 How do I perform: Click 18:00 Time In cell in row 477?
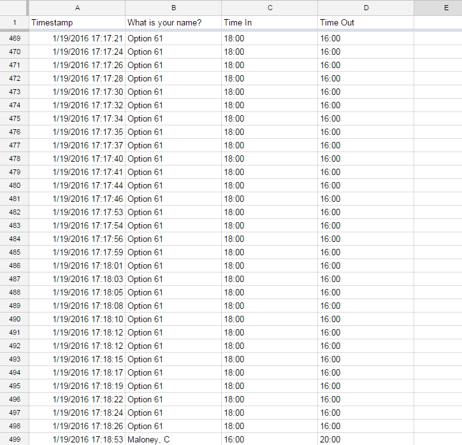[270, 145]
